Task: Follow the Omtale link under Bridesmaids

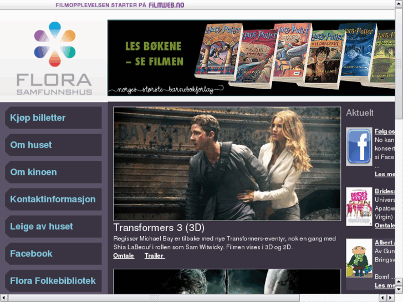Action: click(385, 226)
